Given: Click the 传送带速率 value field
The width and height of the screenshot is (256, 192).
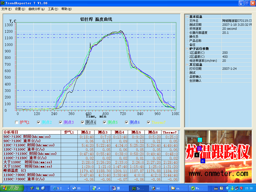Looking at the screenshot, I should [x=236, y=61].
